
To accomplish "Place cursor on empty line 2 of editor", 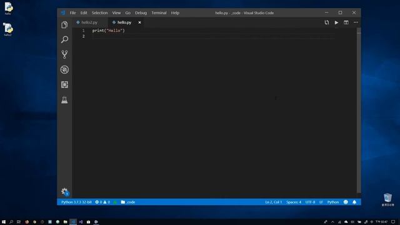I will pos(213,36).
